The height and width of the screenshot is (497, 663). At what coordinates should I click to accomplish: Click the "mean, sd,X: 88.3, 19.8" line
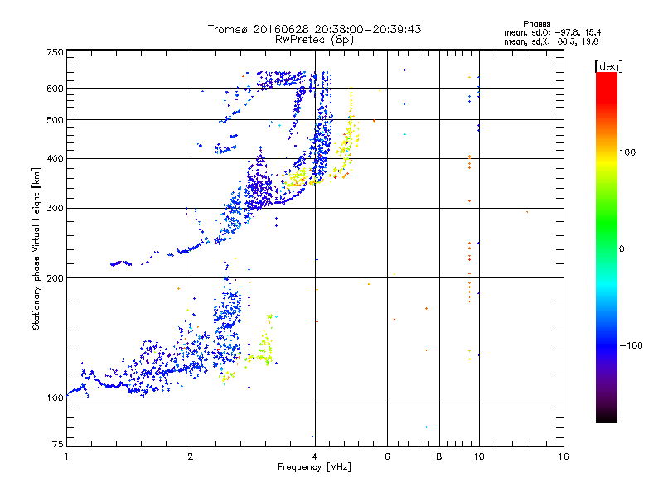click(x=551, y=41)
